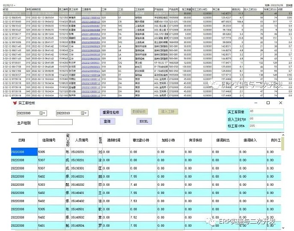Click the greyed 导入工時 button
294x231 pixels.
click(168, 112)
